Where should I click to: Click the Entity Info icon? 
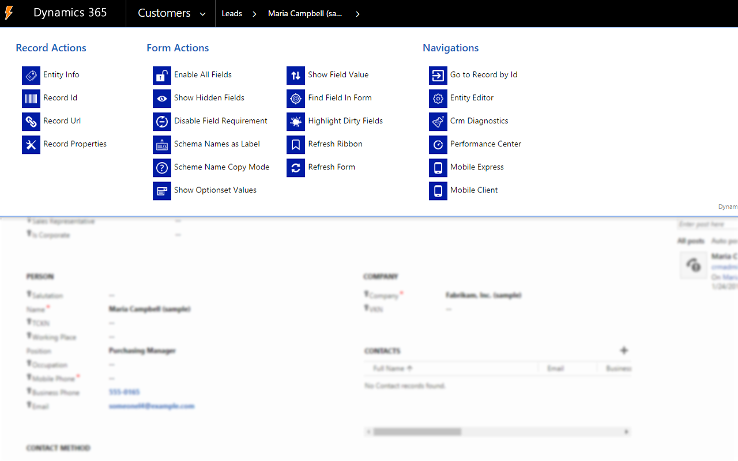(31, 75)
